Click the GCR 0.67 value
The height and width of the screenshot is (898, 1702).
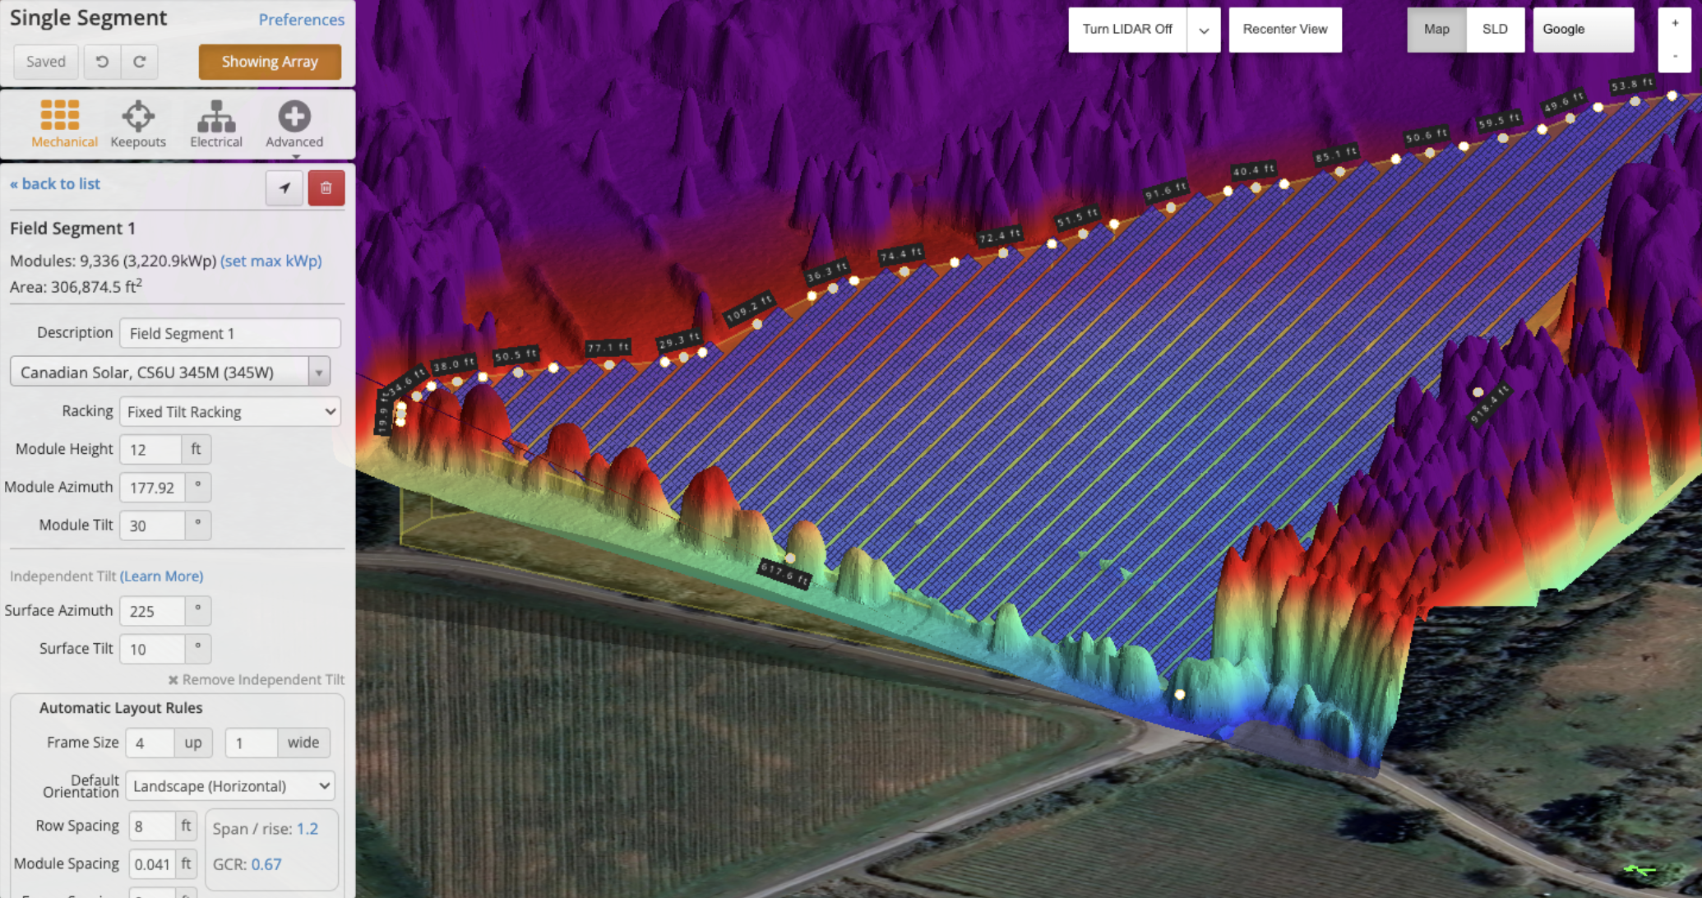[x=266, y=864]
